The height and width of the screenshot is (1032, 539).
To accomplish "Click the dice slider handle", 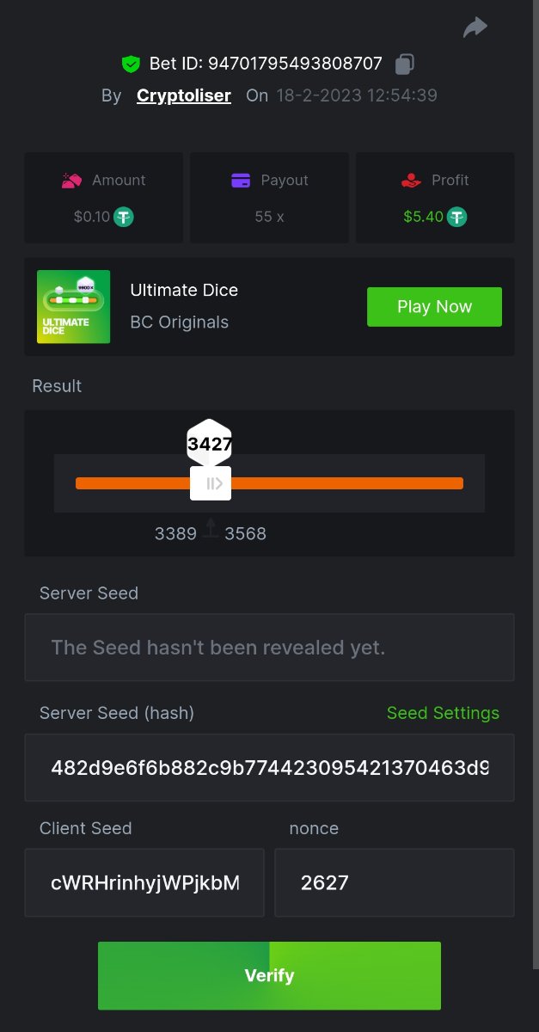I will (211, 483).
